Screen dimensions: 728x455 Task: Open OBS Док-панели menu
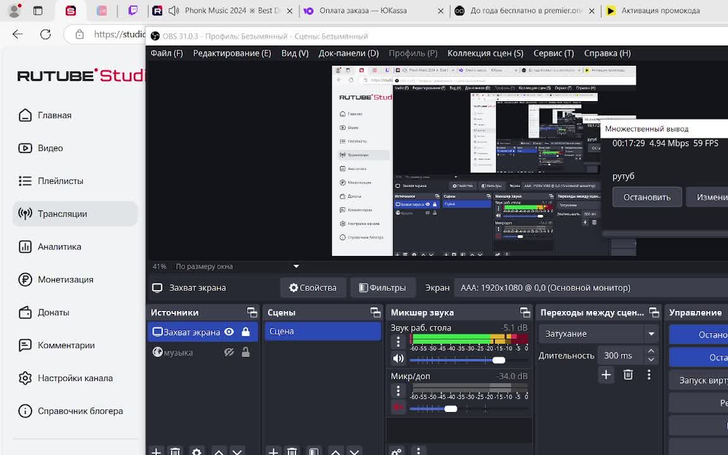coord(349,53)
